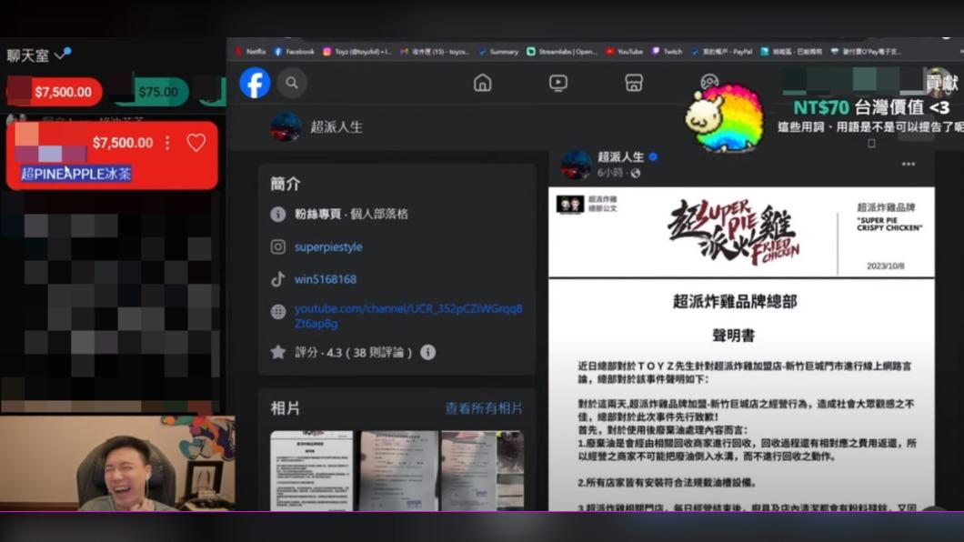Screen dimensions: 964x542
Task: Open the PayPal account bookmark
Action: click(722, 52)
